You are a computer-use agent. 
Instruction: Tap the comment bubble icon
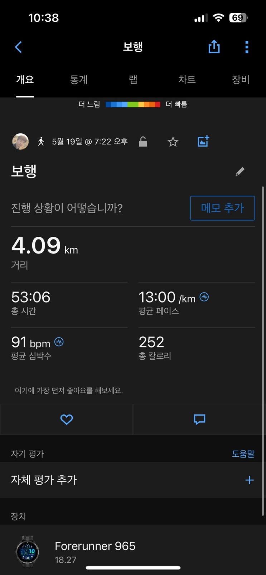199,419
